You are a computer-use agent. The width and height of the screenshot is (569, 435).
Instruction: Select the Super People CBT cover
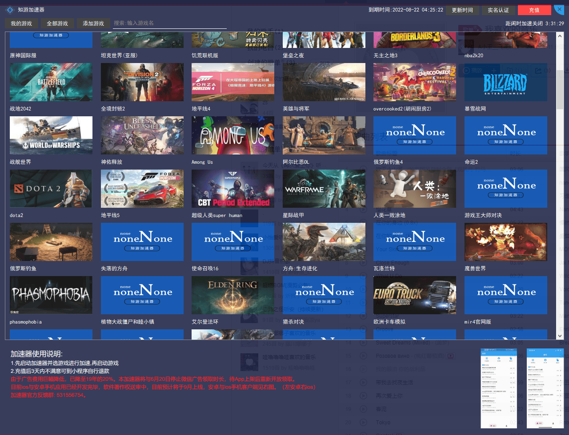coord(233,189)
